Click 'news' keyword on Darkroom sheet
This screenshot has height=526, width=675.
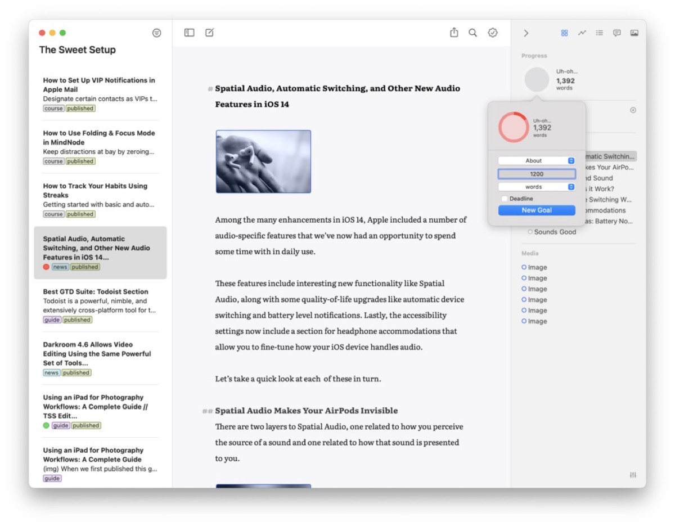pyautogui.click(x=52, y=373)
